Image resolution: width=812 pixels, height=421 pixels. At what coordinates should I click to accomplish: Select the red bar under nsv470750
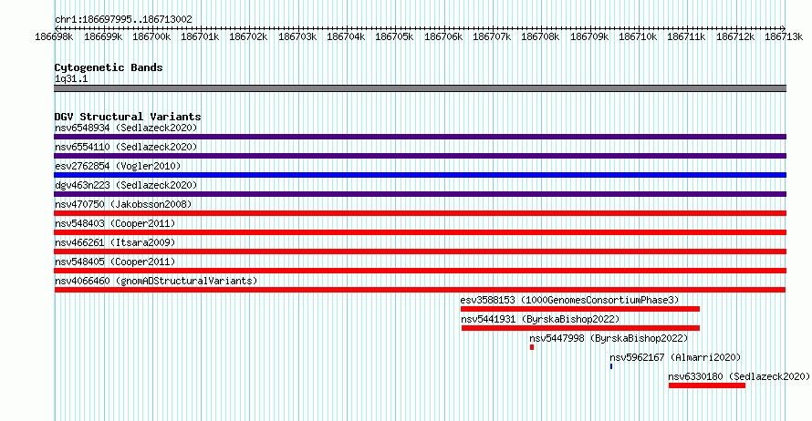tap(420, 213)
